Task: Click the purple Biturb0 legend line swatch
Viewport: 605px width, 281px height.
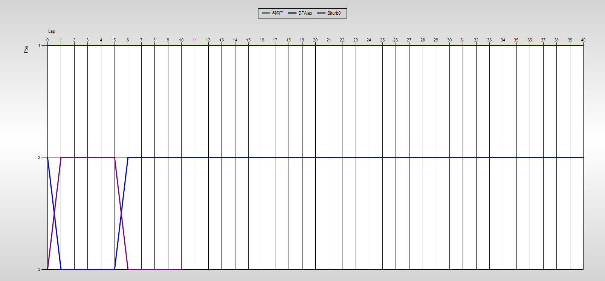Action: pyautogui.click(x=321, y=13)
